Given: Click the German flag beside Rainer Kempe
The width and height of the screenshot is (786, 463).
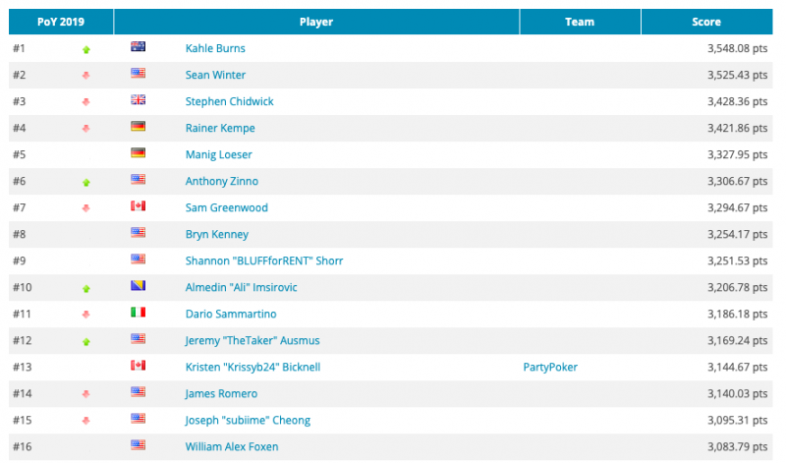Looking at the screenshot, I should tap(138, 127).
